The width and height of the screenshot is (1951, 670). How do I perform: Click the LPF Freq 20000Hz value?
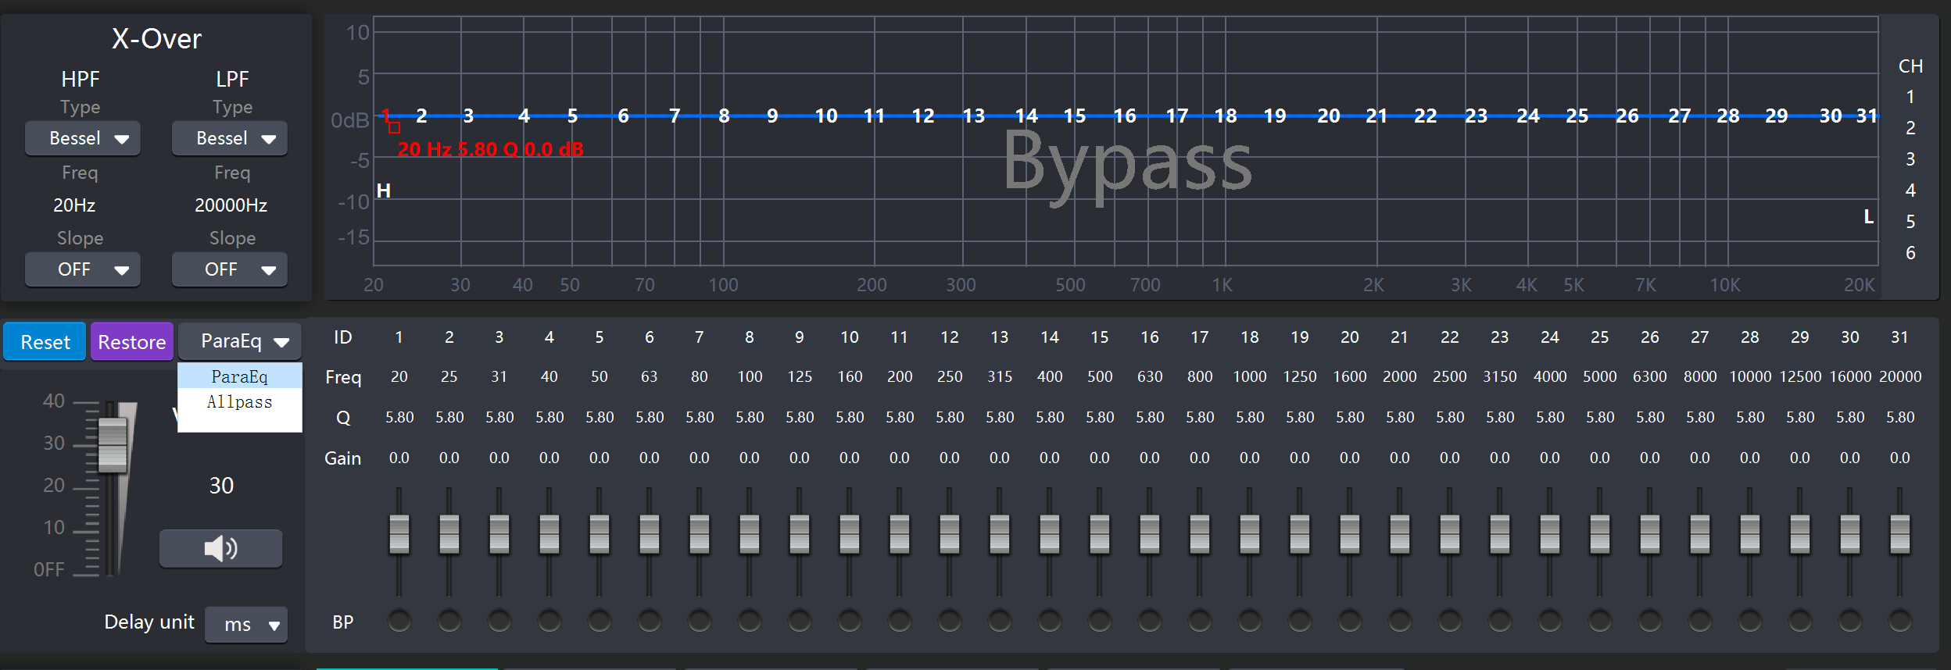pos(231,205)
